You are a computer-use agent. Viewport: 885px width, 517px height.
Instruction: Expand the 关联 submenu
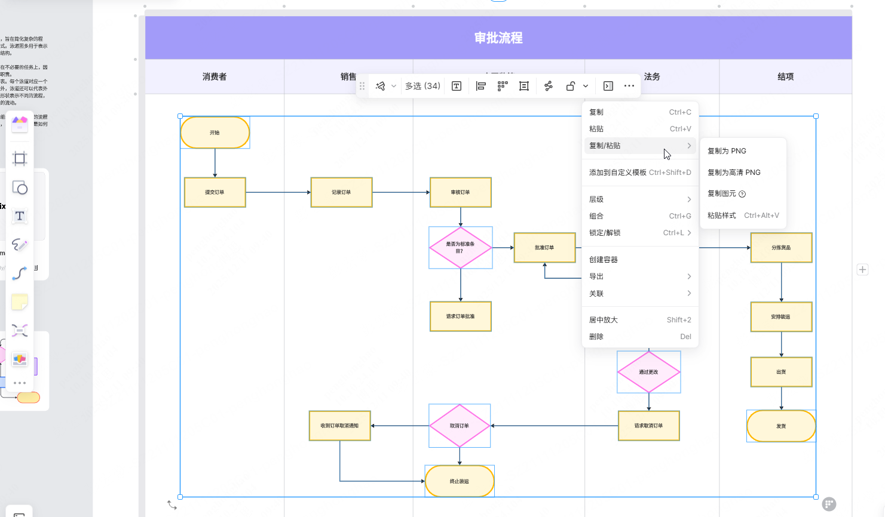[x=640, y=294]
